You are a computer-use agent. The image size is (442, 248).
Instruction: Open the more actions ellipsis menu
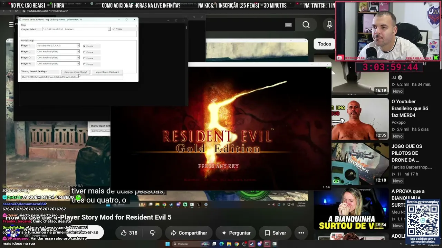[301, 233]
